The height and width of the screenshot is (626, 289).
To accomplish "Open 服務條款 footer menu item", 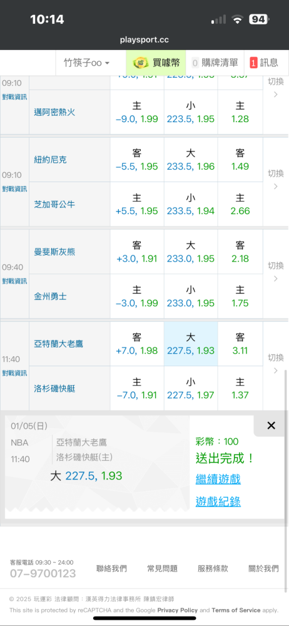I will pyautogui.click(x=213, y=568).
